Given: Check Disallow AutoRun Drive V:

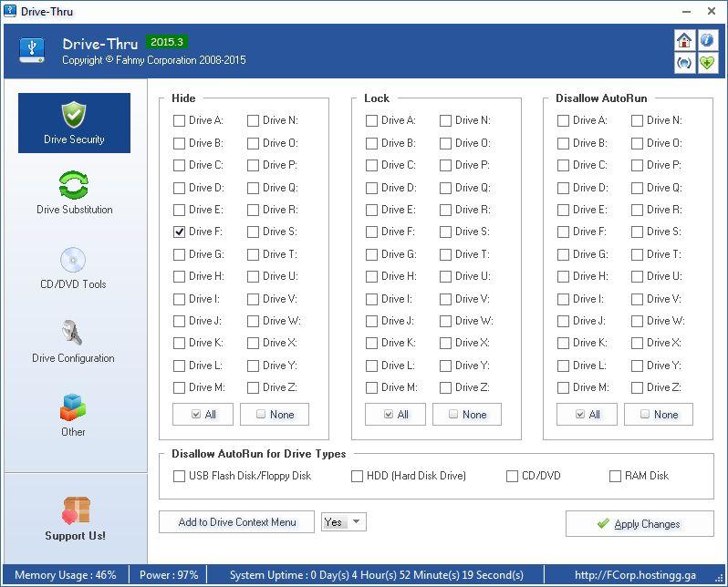Looking at the screenshot, I should click(637, 299).
